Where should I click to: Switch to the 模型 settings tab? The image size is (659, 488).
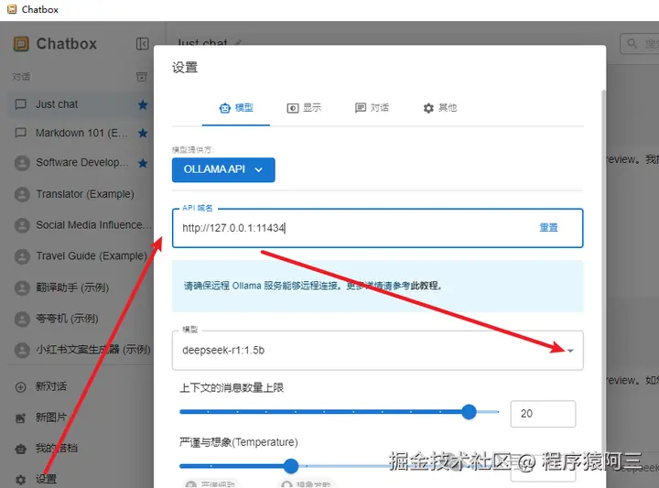pos(236,108)
